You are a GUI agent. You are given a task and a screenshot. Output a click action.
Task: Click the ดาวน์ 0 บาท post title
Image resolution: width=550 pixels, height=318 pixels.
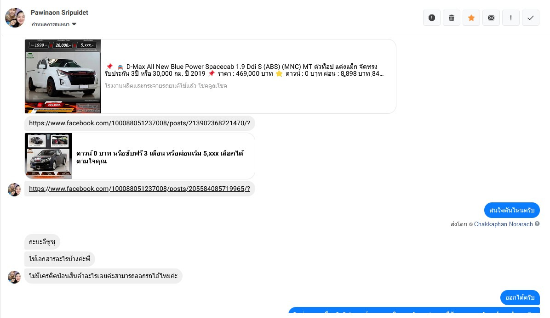pos(160,157)
